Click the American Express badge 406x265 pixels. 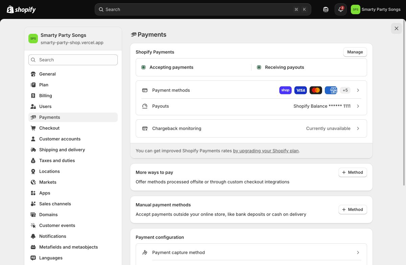coord(331,90)
